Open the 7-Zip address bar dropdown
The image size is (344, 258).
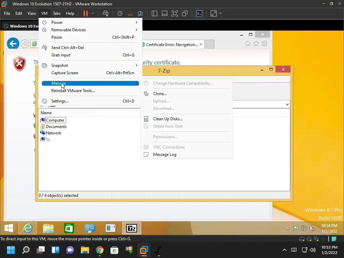[287, 104]
